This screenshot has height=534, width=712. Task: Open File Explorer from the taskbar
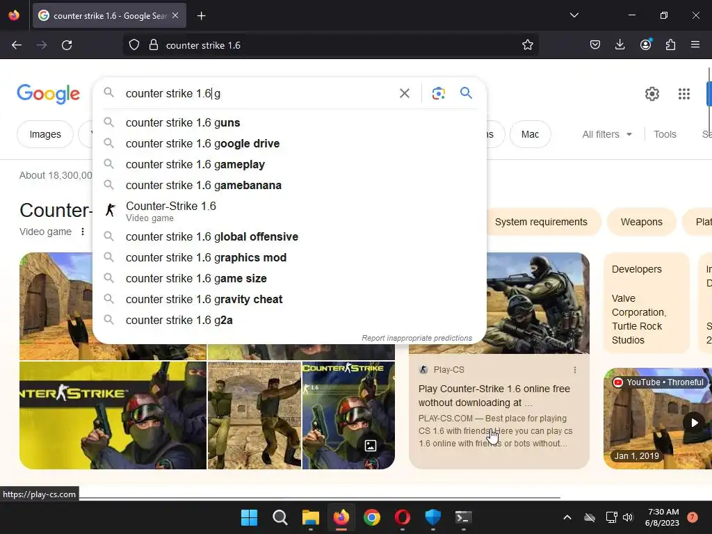tap(311, 517)
